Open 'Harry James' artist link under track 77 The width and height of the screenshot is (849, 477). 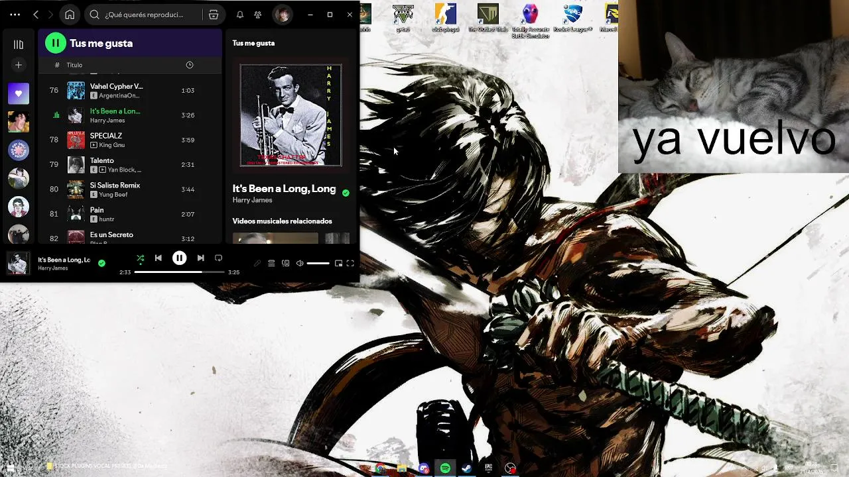pos(107,121)
